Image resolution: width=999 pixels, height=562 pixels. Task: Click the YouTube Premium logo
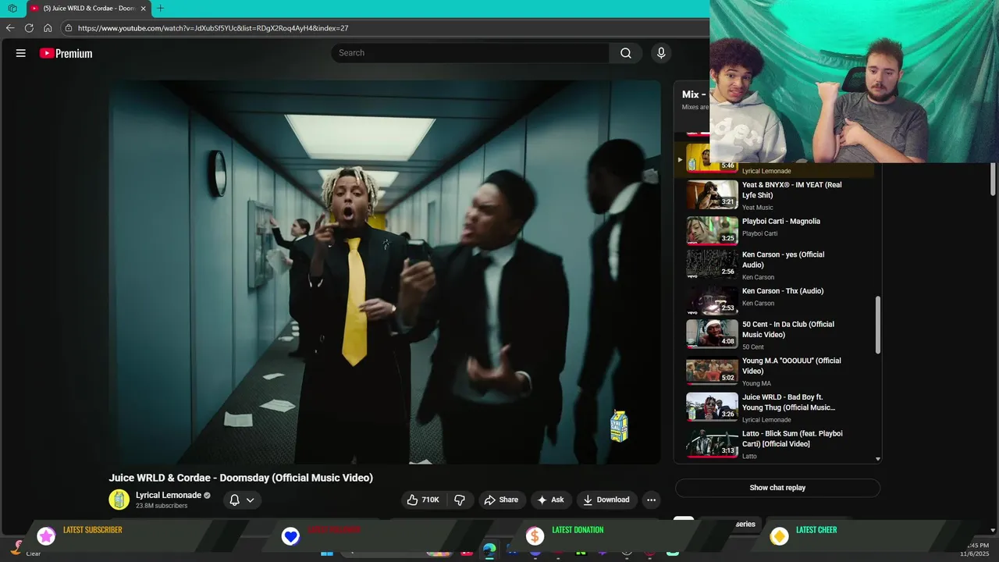pos(66,53)
